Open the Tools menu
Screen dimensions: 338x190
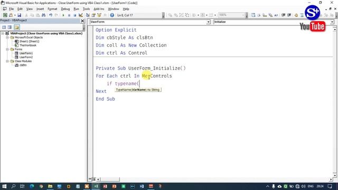pos(86,9)
